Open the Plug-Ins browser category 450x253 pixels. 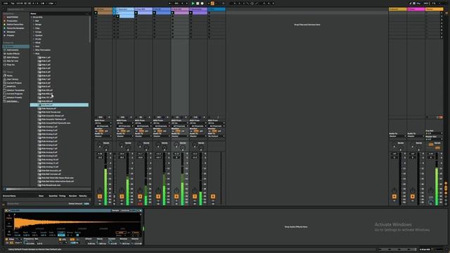[11, 65]
